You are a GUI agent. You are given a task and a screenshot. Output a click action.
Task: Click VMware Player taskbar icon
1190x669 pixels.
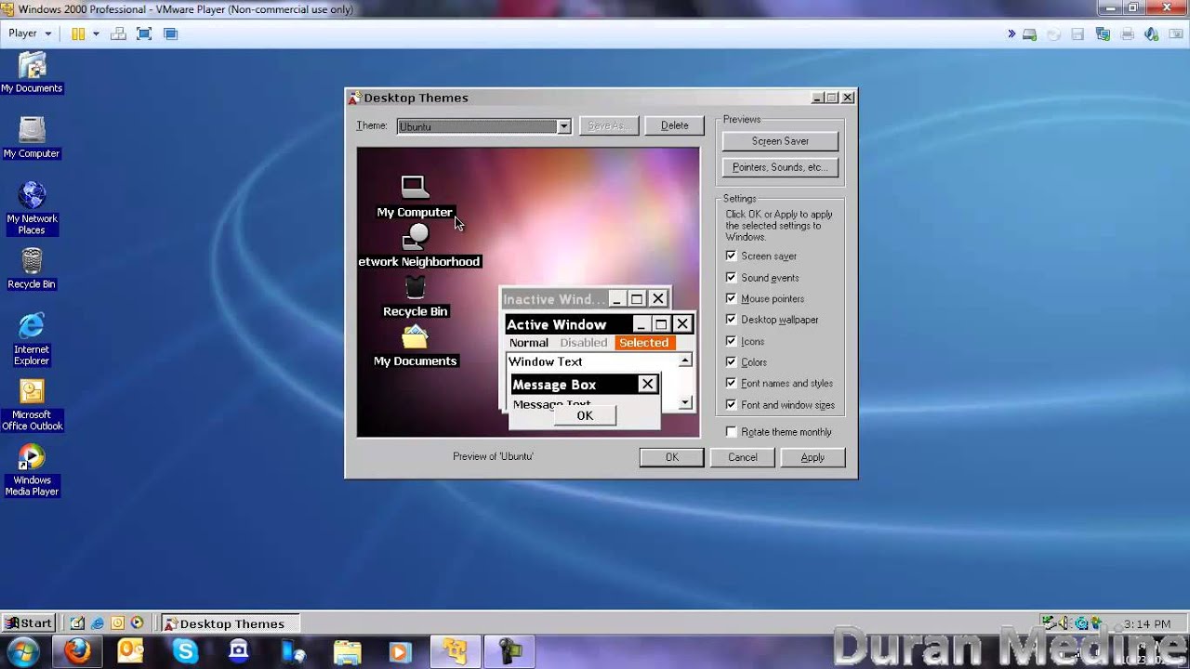coord(456,652)
